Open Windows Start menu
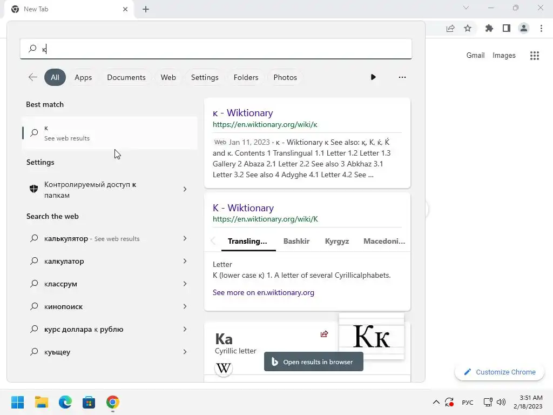 tap(18, 402)
